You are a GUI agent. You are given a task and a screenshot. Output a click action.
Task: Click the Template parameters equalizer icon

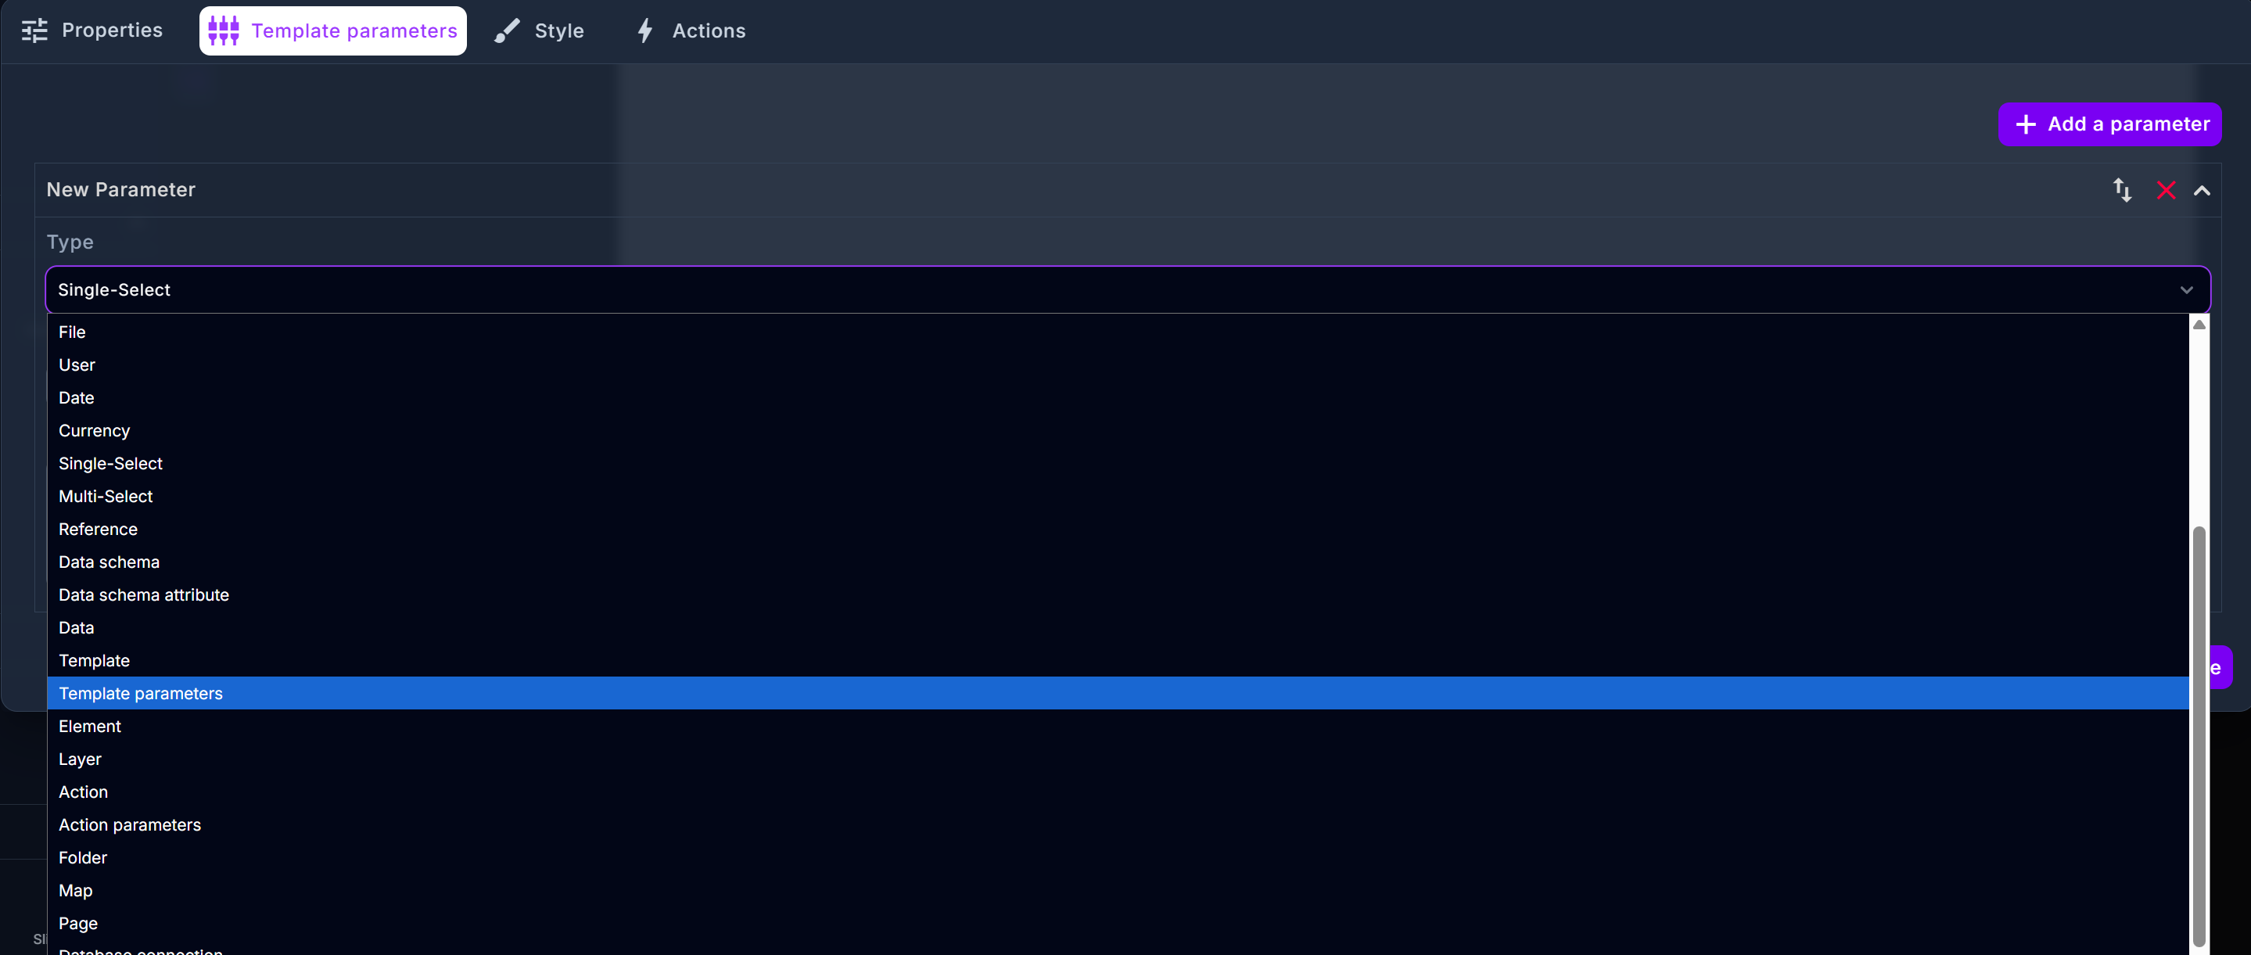click(223, 31)
